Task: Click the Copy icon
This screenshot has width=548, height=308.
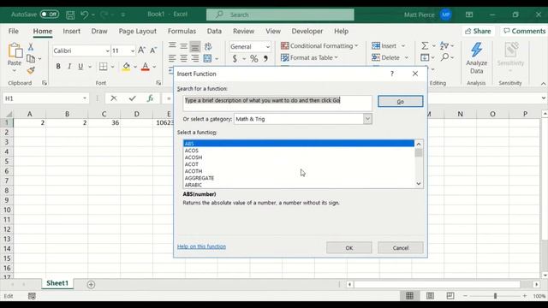Action: (31, 58)
